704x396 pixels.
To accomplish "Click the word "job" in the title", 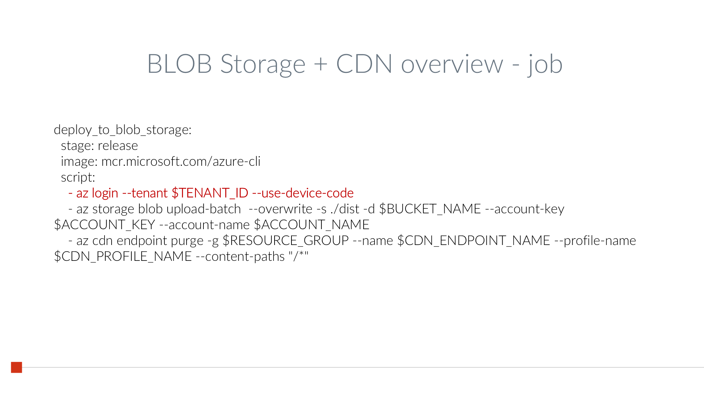I will [545, 65].
